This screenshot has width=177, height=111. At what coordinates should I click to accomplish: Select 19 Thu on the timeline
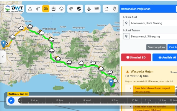114,100
